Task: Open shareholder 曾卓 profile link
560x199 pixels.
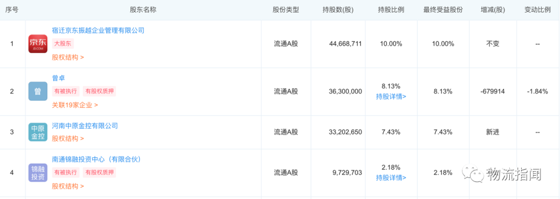Action: (x=58, y=78)
